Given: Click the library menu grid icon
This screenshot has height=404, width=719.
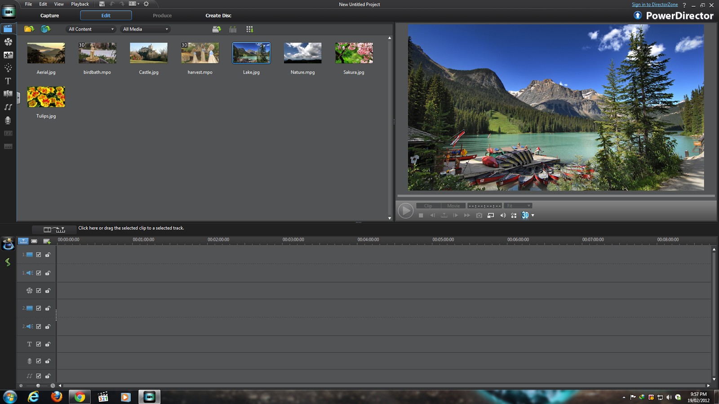Looking at the screenshot, I should pos(249,29).
